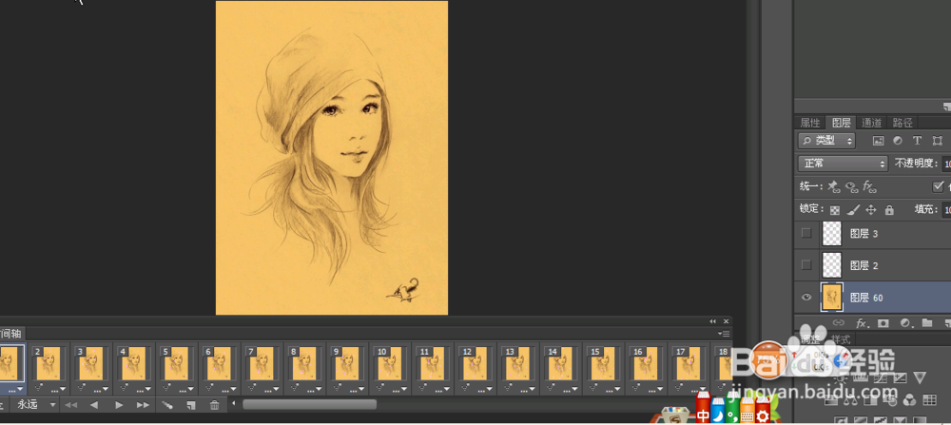The width and height of the screenshot is (951, 425).
Task: Add layer mask to current layer
Action: coord(883,322)
